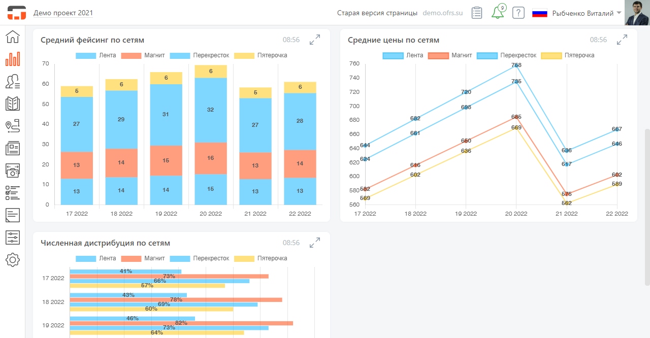Click the Демо проект 2021 project link

63,13
